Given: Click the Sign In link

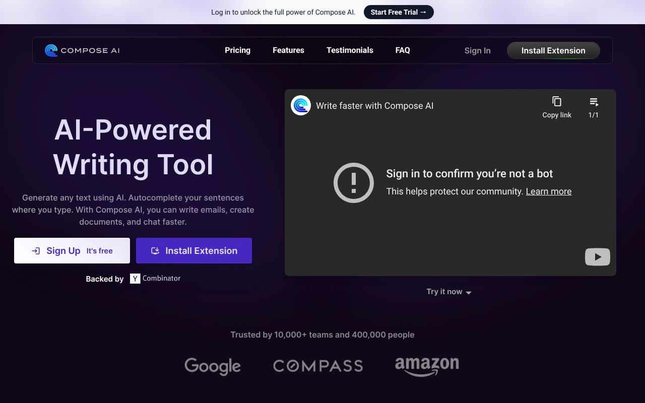Looking at the screenshot, I should click(477, 50).
